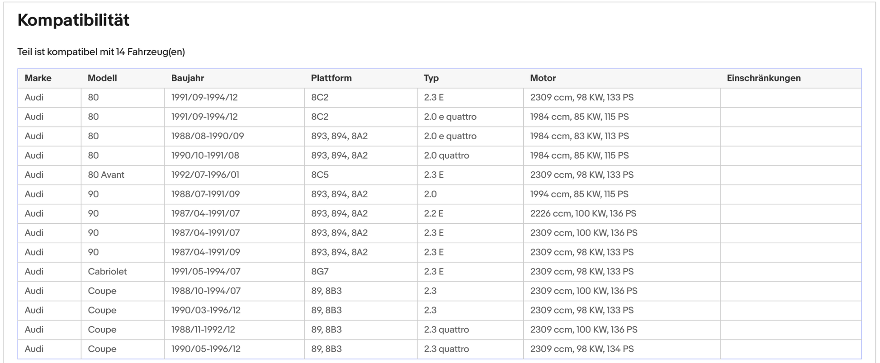The image size is (880, 363).
Task: Click the Modell column header
Action: [x=102, y=78]
